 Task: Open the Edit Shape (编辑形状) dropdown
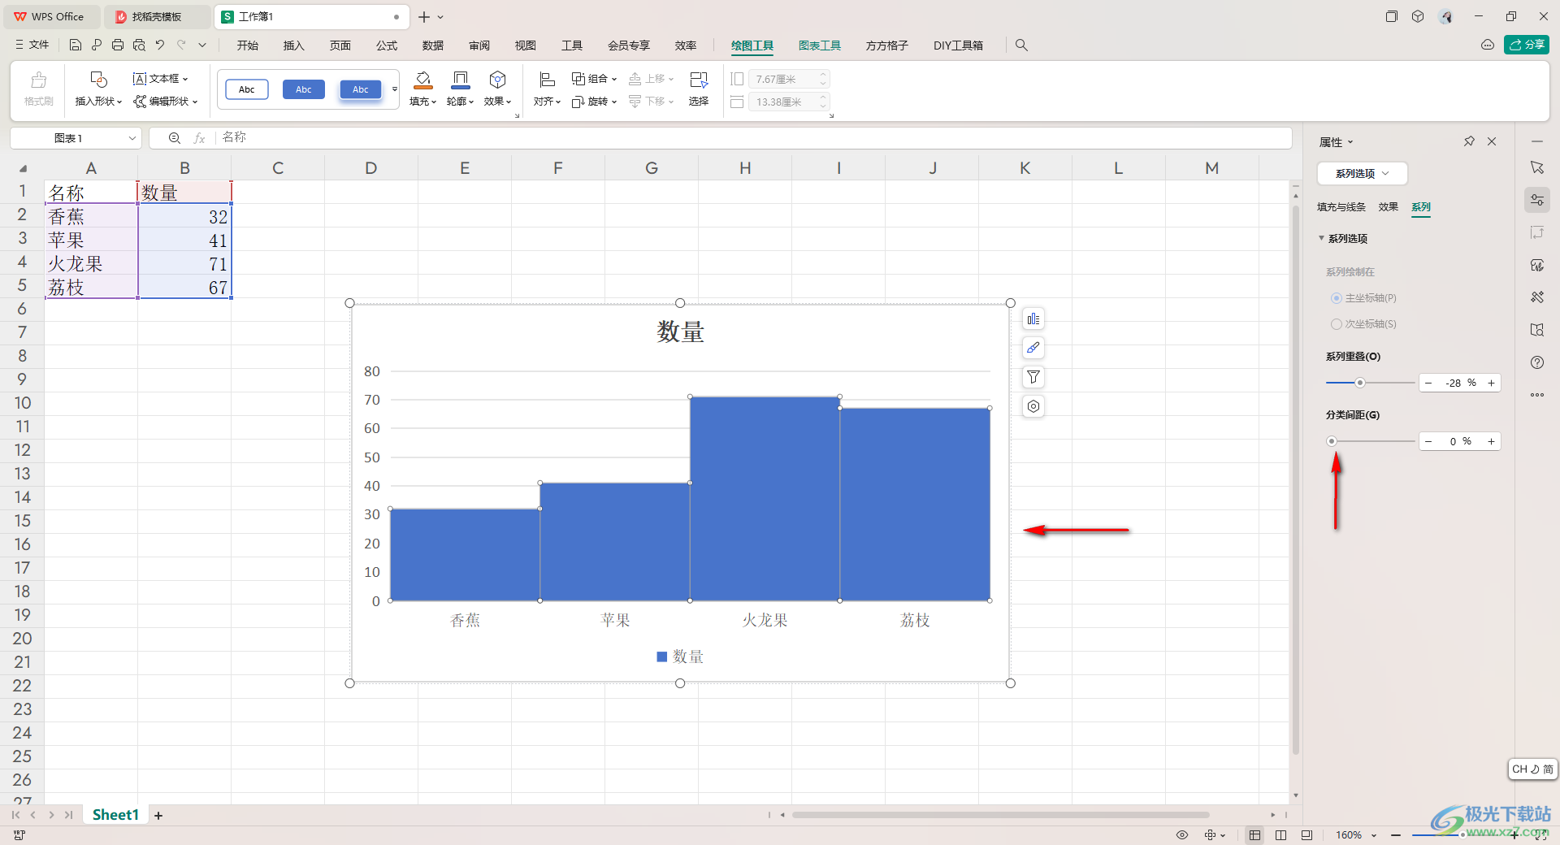pos(167,102)
